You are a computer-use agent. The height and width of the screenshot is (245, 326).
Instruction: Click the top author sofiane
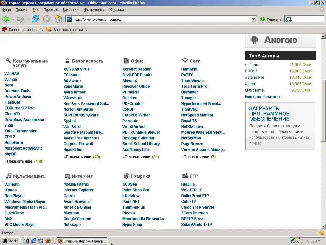(x=252, y=64)
